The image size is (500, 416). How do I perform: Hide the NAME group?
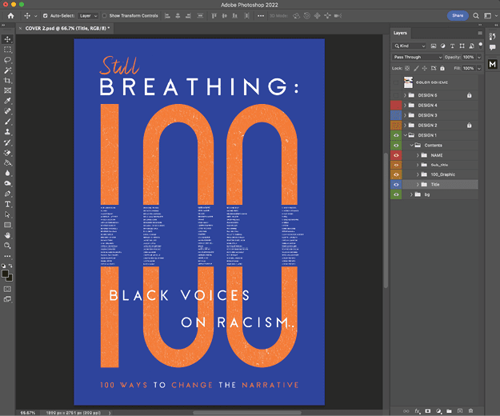(x=396, y=155)
